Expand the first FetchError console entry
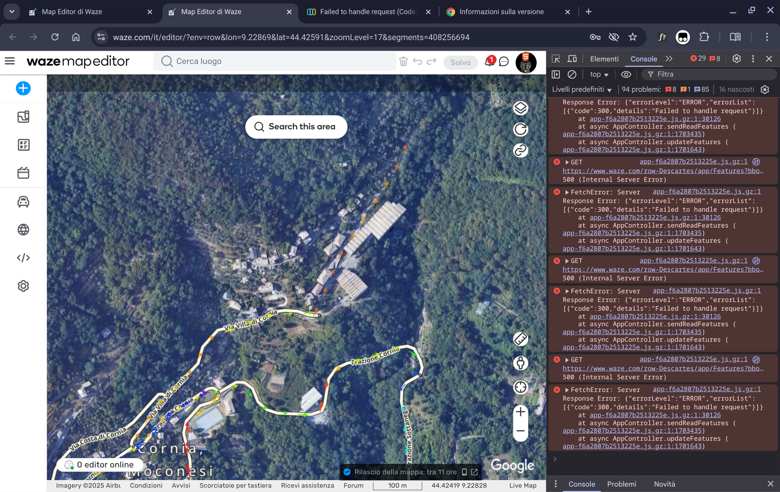Image resolution: width=780 pixels, height=492 pixels. 567,192
